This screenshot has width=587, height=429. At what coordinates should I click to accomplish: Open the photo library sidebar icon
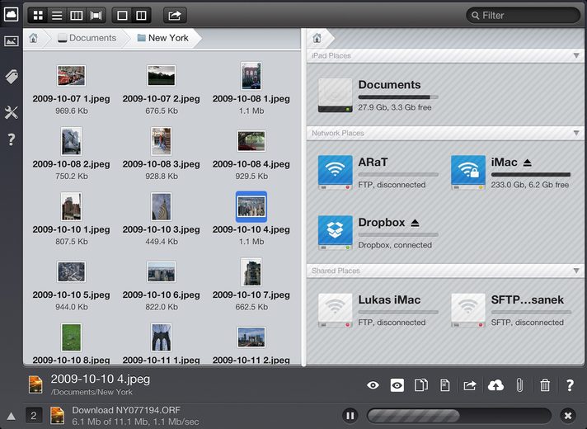[x=12, y=41]
